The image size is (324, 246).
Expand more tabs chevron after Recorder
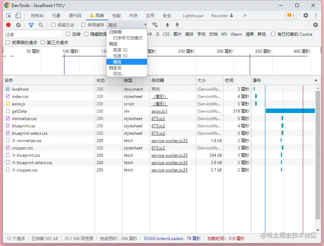tap(244, 15)
